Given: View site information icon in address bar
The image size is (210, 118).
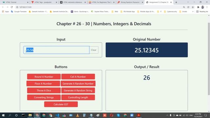Looking at the screenshot, I should tap(17, 7).
